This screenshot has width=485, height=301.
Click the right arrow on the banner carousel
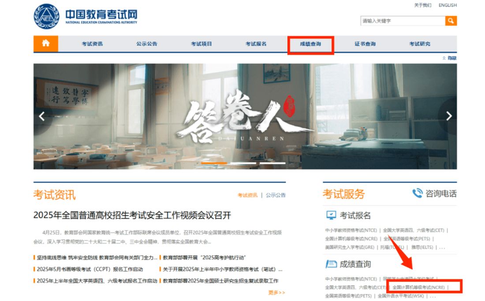pos(449,116)
